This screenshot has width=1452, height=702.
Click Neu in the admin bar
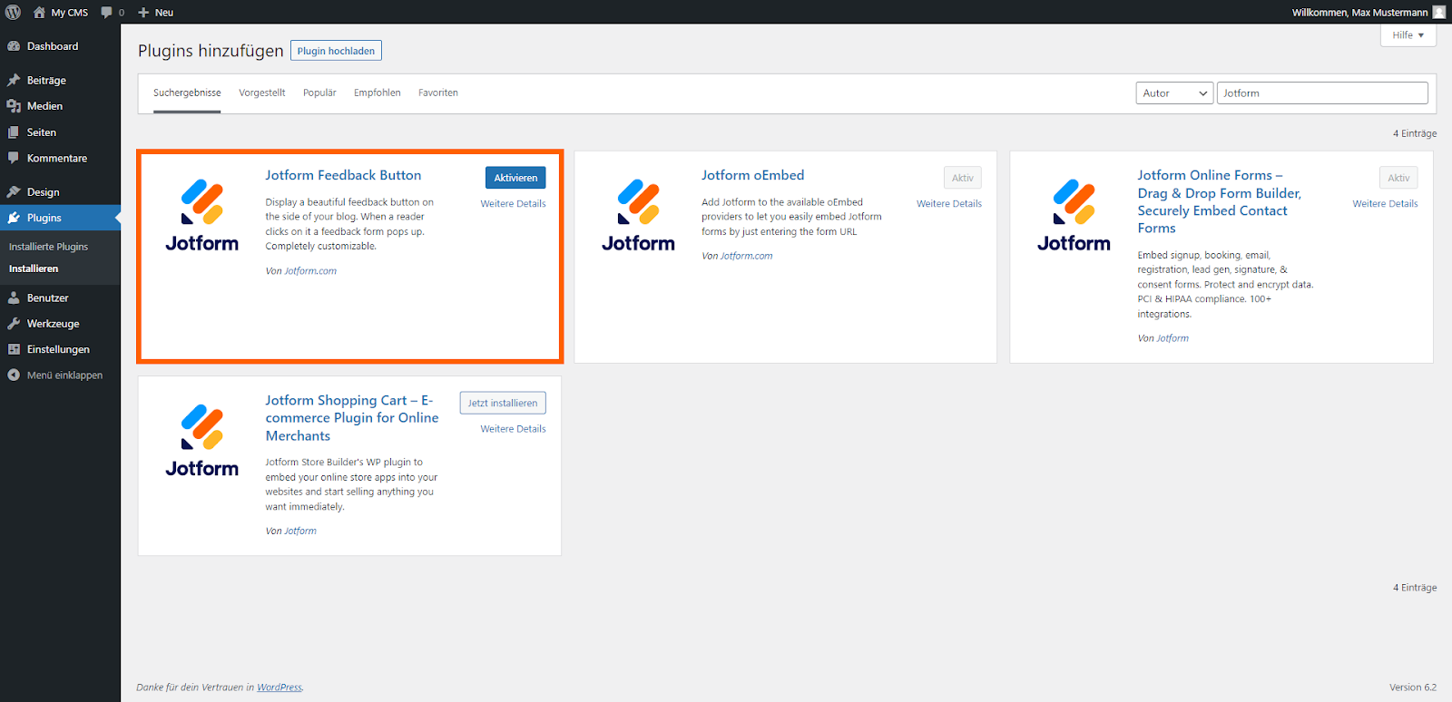point(164,13)
